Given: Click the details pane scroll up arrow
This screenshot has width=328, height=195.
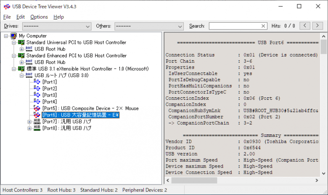Looking at the screenshot, I should [x=324, y=37].
